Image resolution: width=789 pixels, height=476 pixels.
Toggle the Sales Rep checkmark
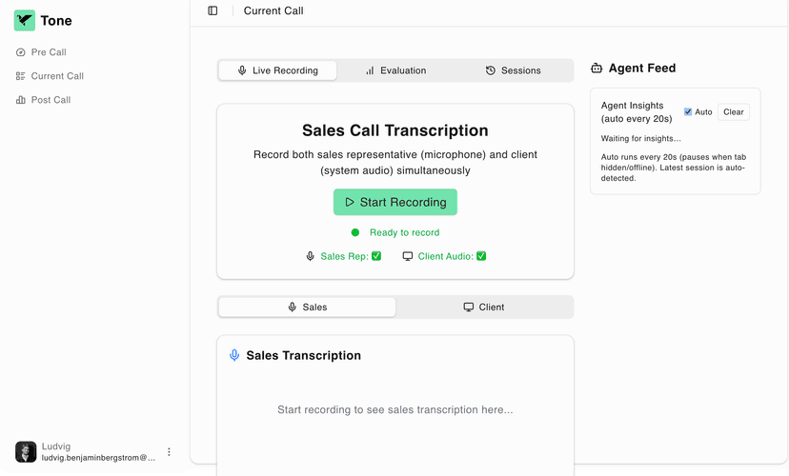click(376, 256)
